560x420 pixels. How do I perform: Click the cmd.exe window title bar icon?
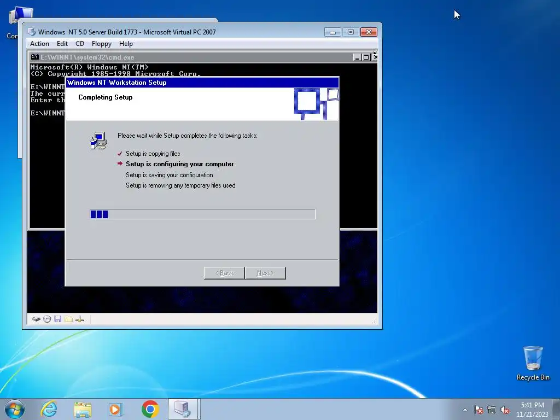[x=34, y=57]
